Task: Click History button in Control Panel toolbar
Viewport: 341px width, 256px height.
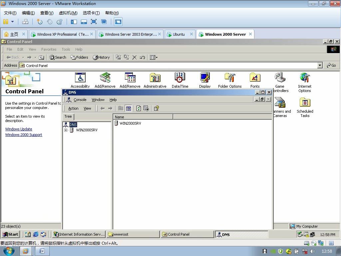Action: (x=101, y=57)
